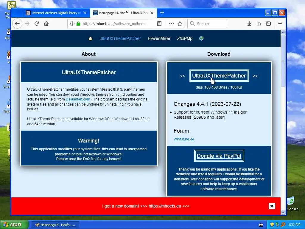Click the 3:33 AM system clock
This screenshot has width=305, height=229.
pyautogui.click(x=294, y=225)
